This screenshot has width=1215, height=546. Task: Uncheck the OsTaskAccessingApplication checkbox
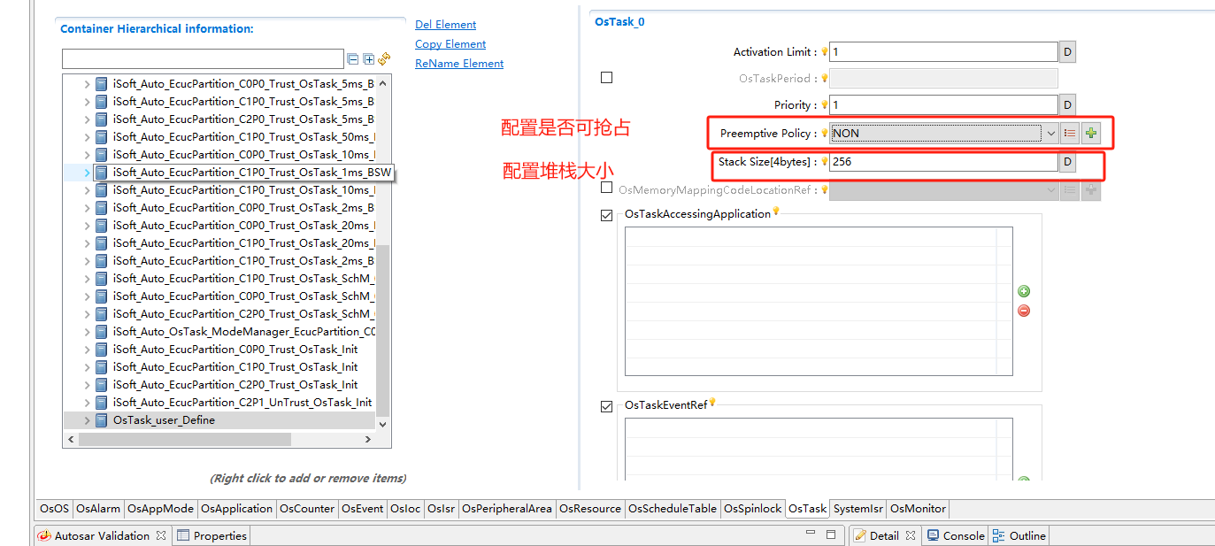[x=606, y=215]
